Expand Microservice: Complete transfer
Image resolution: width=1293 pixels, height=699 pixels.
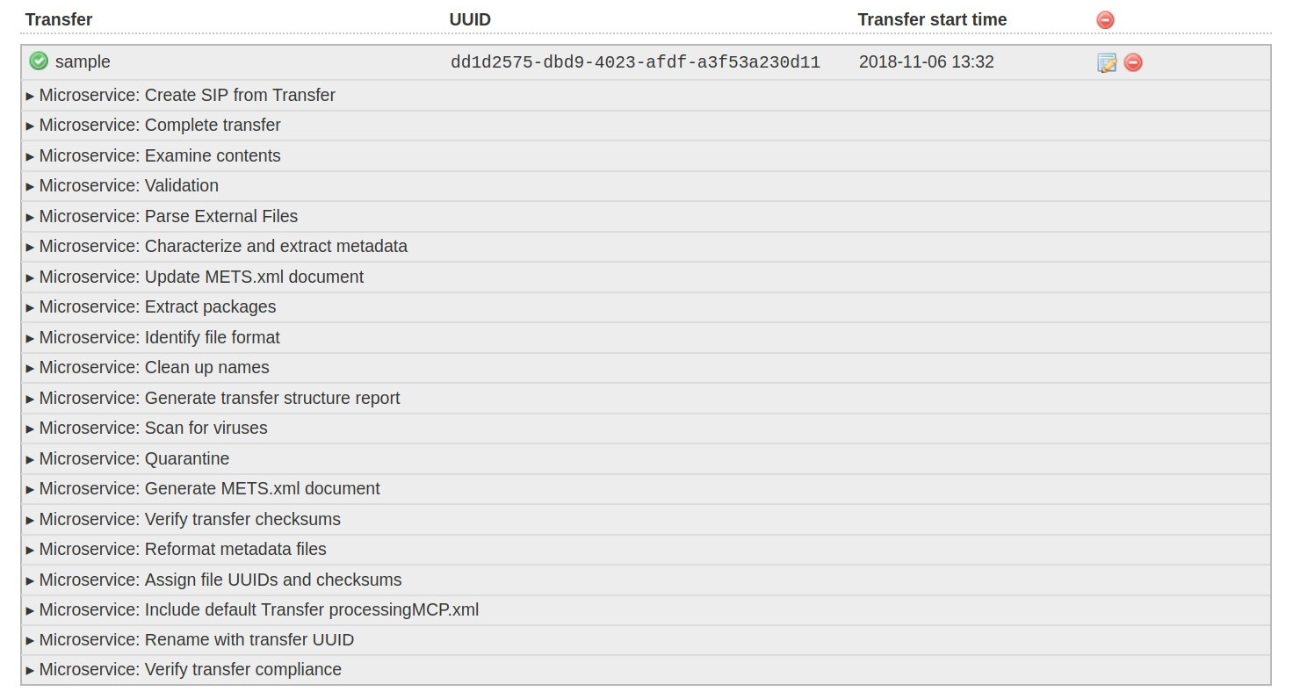(159, 125)
